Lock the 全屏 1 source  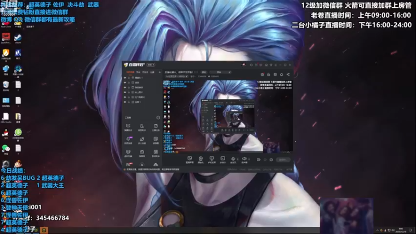129,102
